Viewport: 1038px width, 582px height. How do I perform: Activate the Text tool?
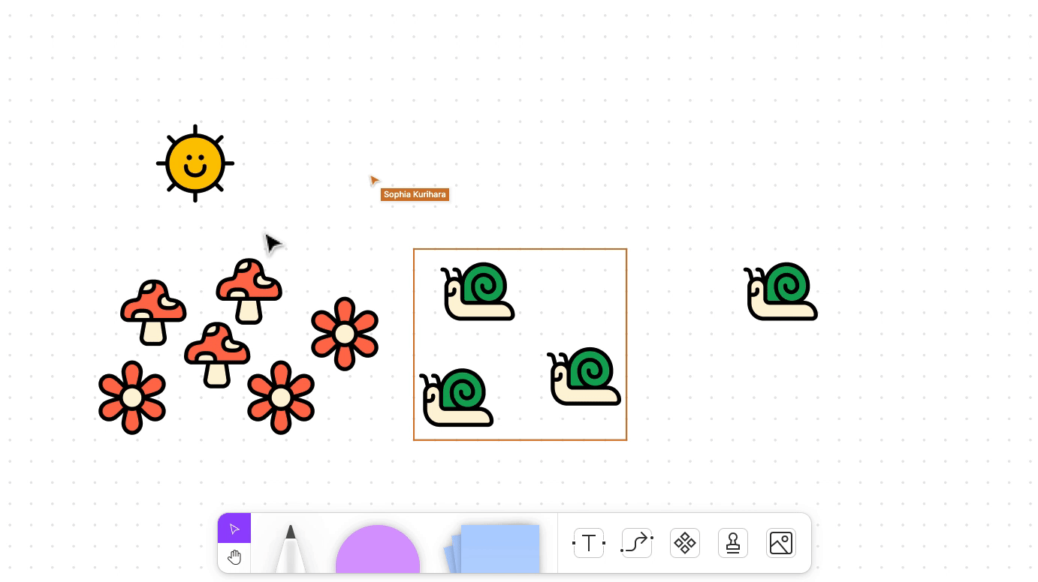(x=589, y=543)
